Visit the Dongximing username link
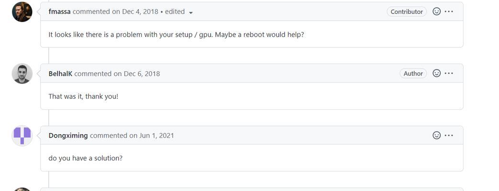Screen dimensions: 499x191 tap(68, 136)
